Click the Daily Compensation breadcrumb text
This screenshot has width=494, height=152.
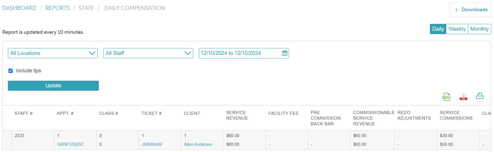coord(135,8)
